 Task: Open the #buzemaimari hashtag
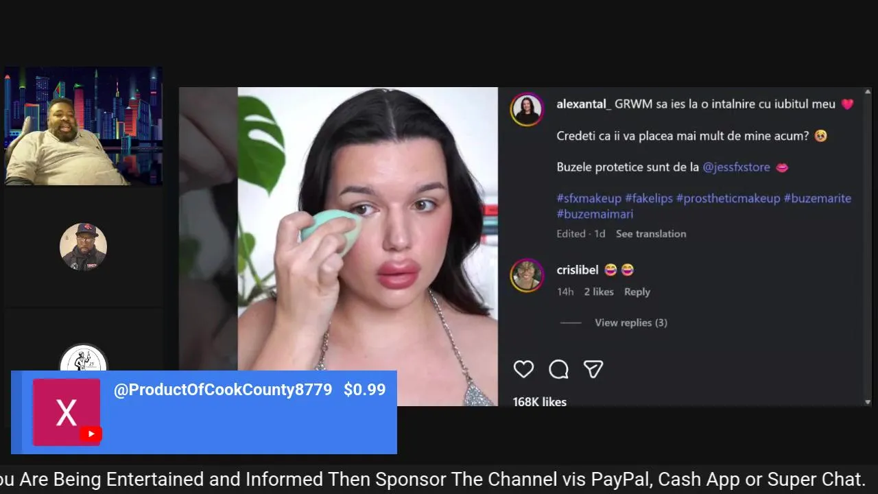pos(595,214)
